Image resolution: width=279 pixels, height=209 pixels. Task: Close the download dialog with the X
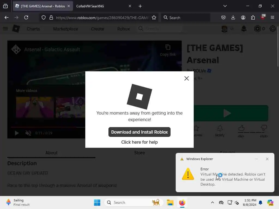tap(186, 78)
